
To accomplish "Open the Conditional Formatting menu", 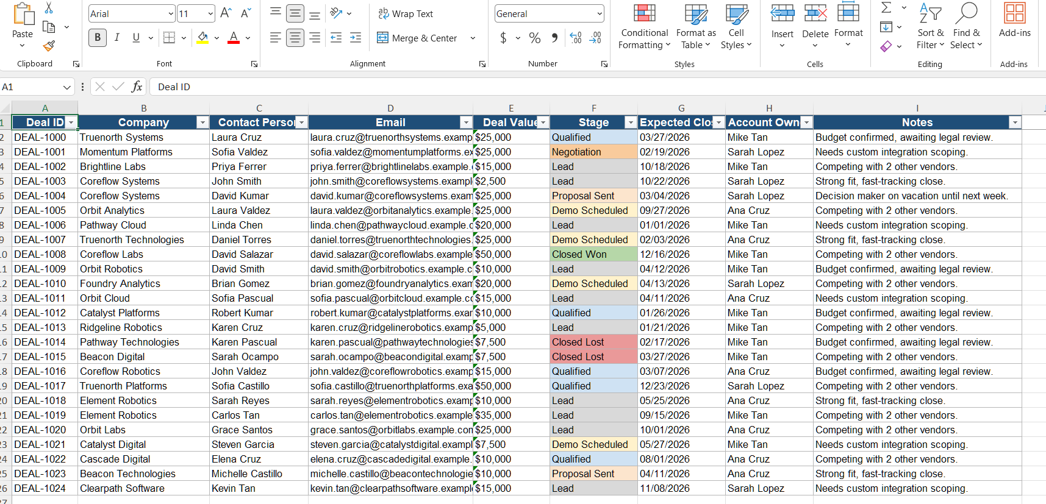I will tap(644, 27).
